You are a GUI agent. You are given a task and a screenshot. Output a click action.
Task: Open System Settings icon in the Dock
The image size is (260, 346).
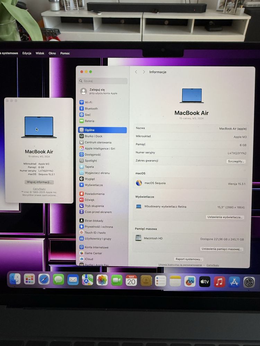pyautogui.click(x=249, y=282)
